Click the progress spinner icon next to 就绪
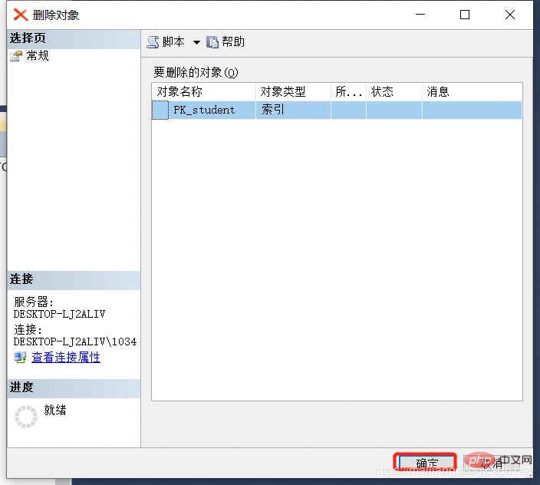 [26, 417]
